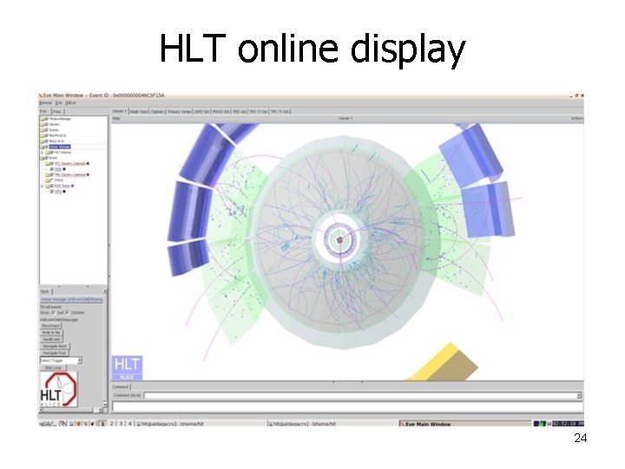Screen dimensions: 625x469
Task: Click the Reconnect button
Action: tap(50, 326)
